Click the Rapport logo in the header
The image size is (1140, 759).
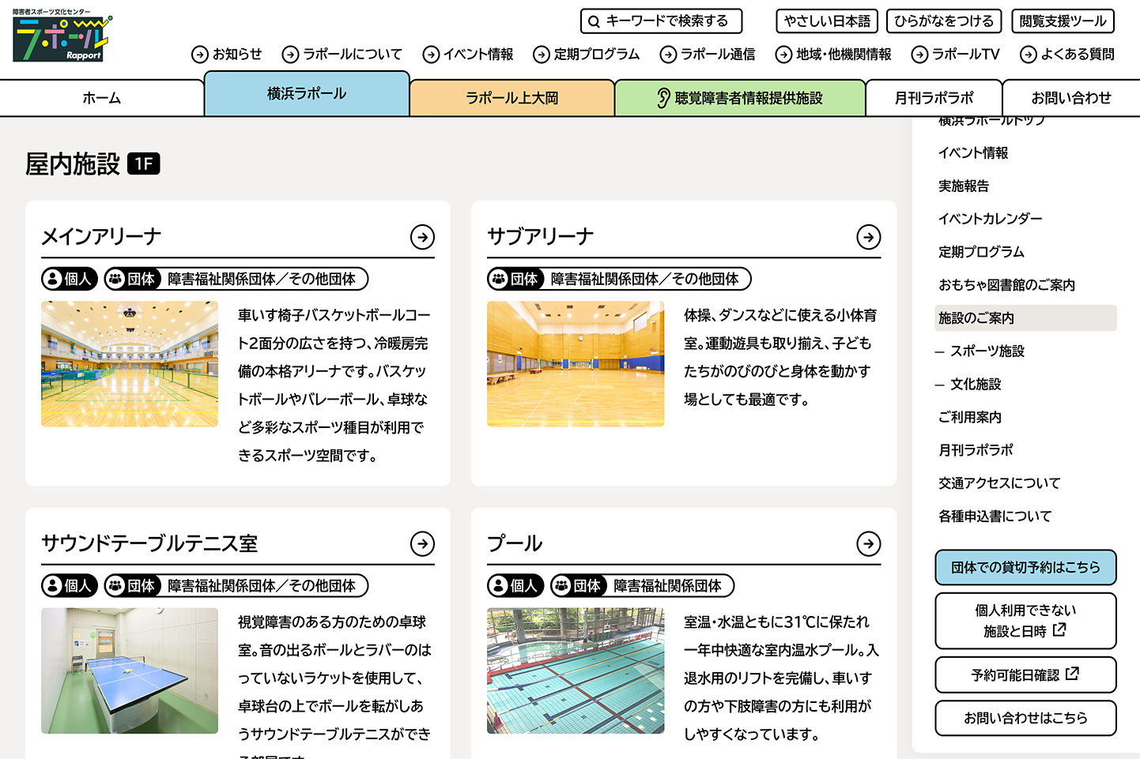[62, 37]
